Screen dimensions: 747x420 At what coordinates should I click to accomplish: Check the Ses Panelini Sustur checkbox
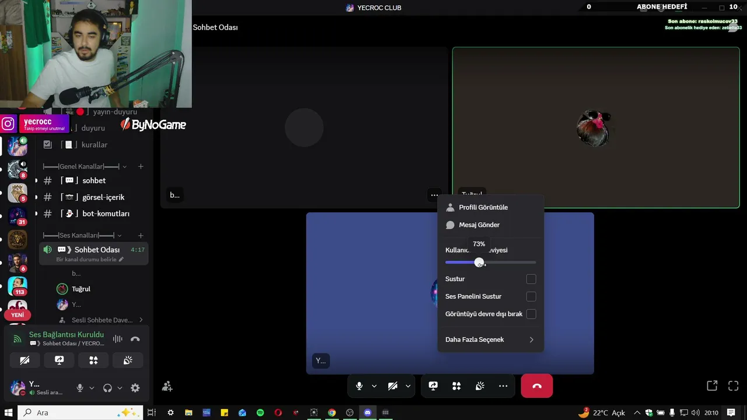(531, 296)
